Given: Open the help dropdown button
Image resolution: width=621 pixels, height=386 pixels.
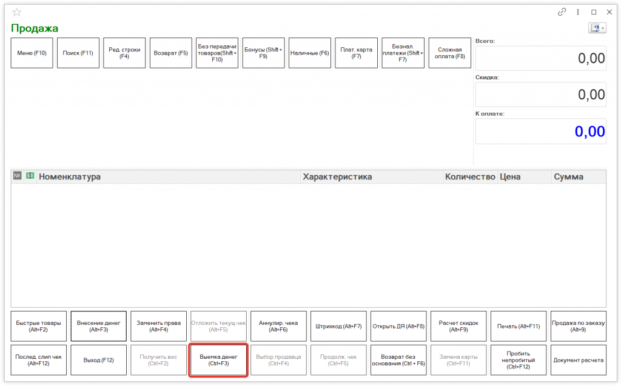Looking at the screenshot, I should (597, 28).
